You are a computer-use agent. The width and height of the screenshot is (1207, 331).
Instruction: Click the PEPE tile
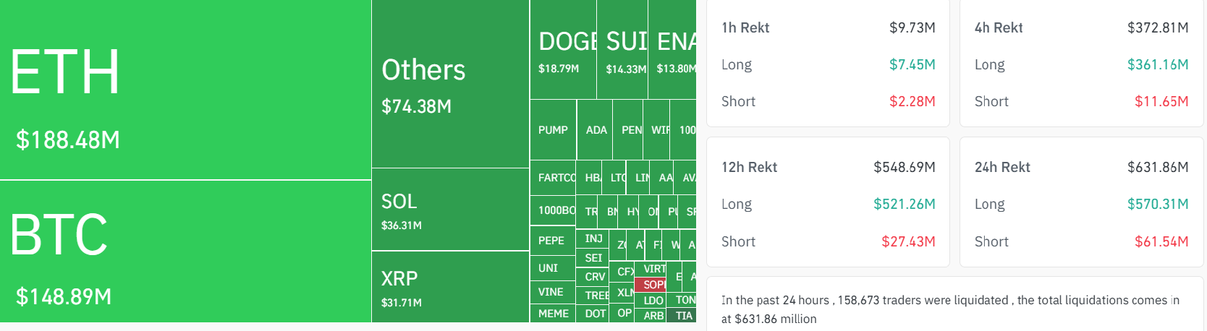coord(552,241)
